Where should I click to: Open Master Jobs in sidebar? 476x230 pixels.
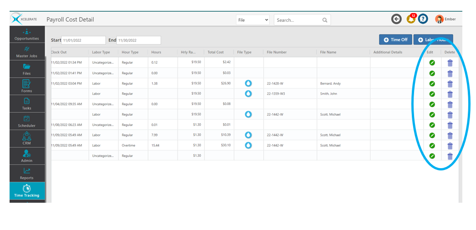27,52
